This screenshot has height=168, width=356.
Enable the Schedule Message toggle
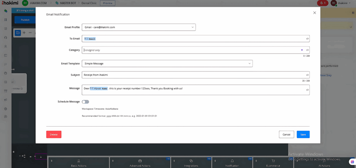pos(85,102)
